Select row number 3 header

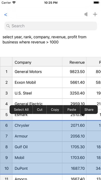pyautogui.click(x=6, y=93)
